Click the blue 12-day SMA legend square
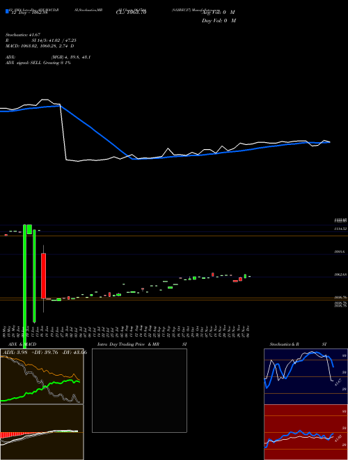Viewport: 348px width, 460px height. [x=7, y=12]
